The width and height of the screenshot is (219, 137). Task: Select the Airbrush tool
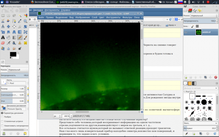tap(8, 43)
